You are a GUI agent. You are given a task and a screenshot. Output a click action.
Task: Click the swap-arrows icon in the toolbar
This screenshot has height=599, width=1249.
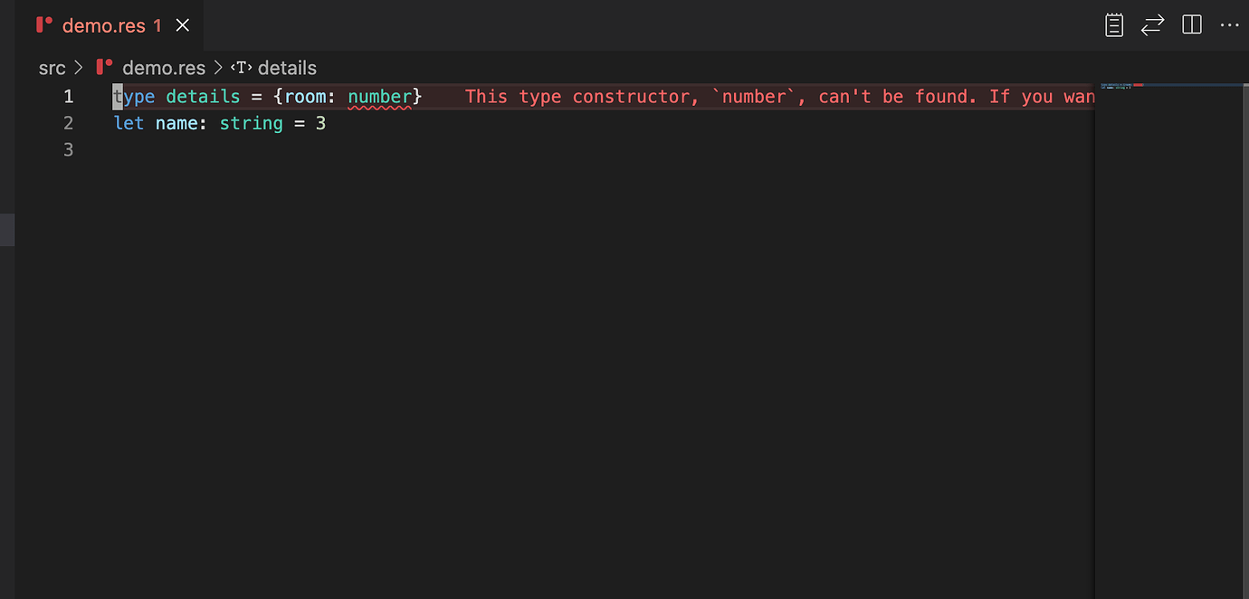[x=1151, y=24]
